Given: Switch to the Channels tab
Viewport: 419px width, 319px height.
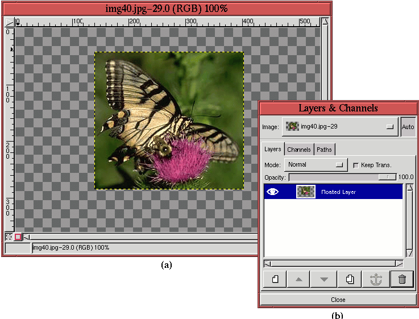Looking at the screenshot, I should [298, 150].
